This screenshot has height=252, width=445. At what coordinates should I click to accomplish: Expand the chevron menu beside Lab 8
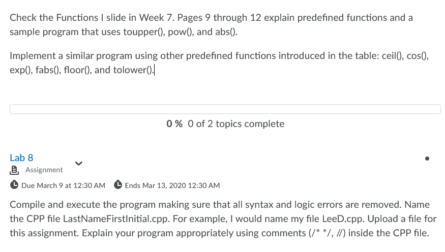[x=79, y=164]
